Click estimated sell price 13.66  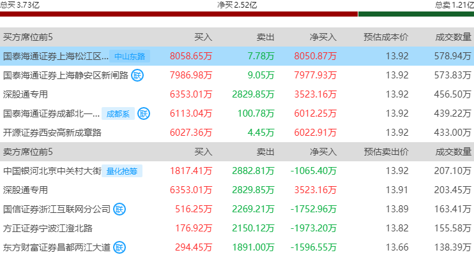(x=397, y=247)
